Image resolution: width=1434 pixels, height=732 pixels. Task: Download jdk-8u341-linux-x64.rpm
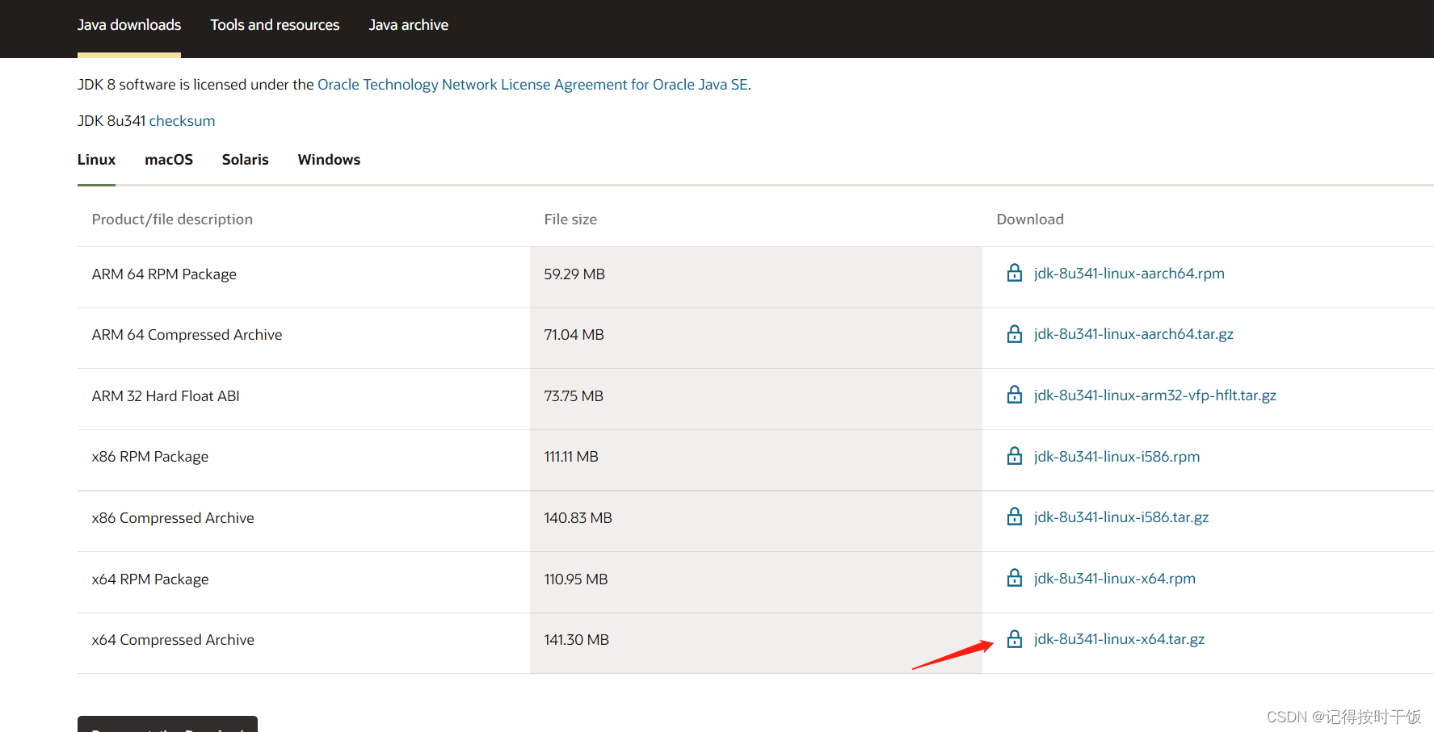click(1114, 579)
